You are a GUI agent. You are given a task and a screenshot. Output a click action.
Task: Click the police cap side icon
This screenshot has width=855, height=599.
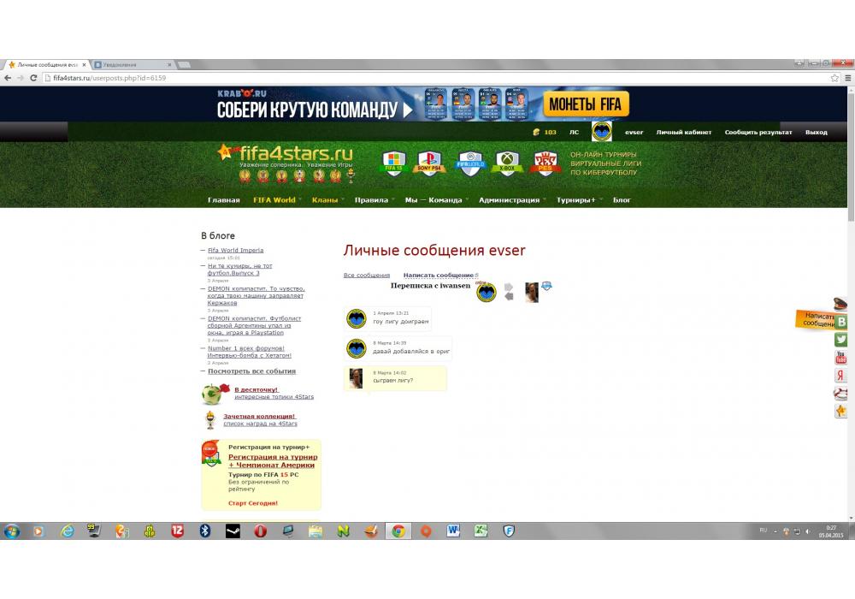840,303
